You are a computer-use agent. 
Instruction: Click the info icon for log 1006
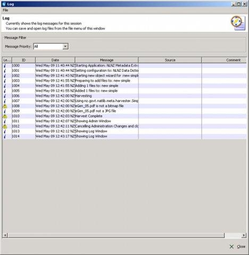5,96
